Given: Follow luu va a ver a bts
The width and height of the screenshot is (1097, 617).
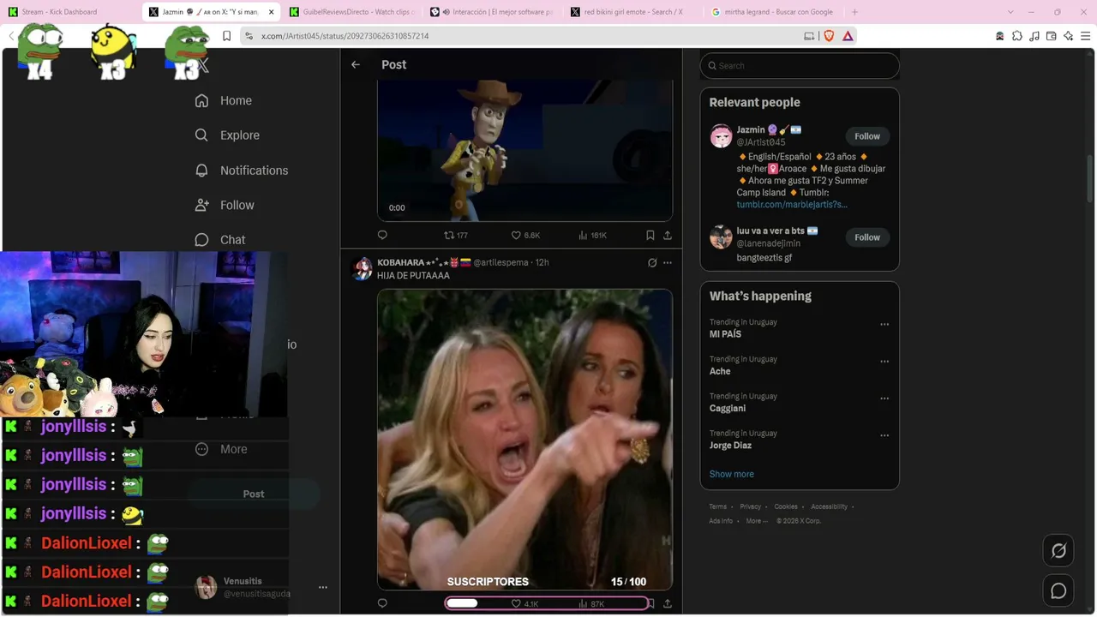Looking at the screenshot, I should coord(867,237).
